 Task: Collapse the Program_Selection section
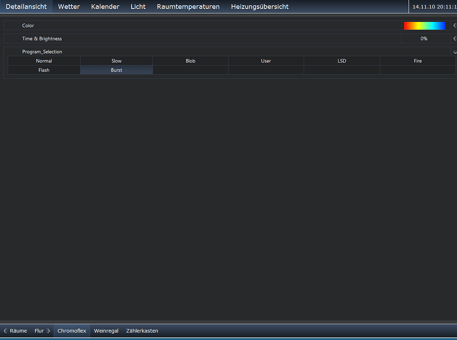point(453,51)
